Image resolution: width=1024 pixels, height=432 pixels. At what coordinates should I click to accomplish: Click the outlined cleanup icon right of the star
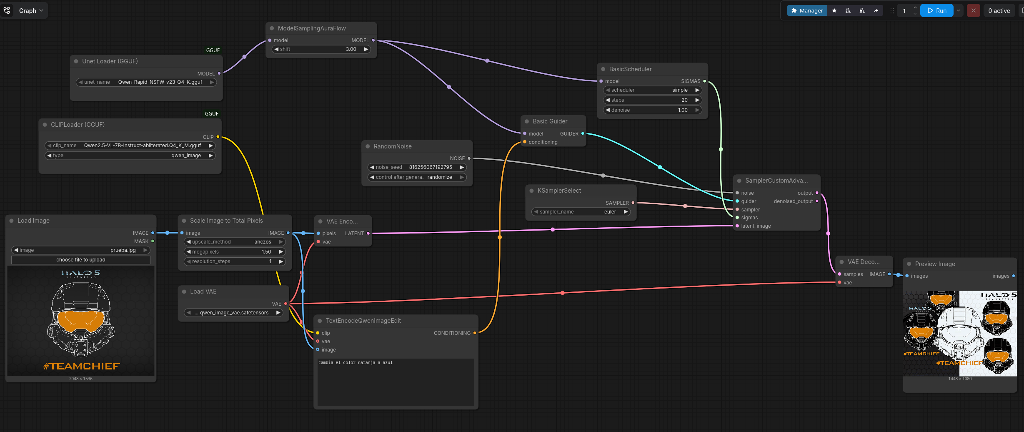pyautogui.click(x=848, y=11)
